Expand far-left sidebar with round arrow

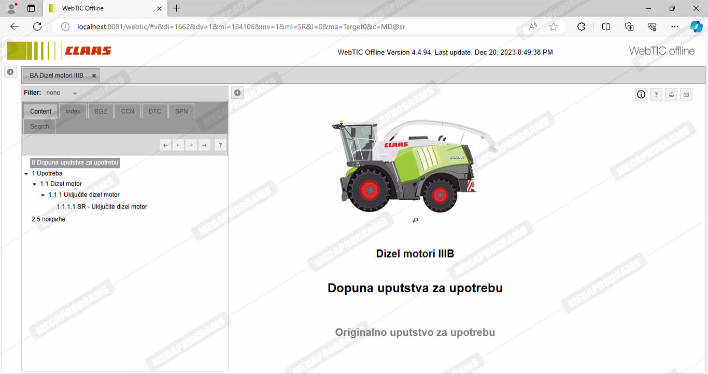click(x=10, y=72)
